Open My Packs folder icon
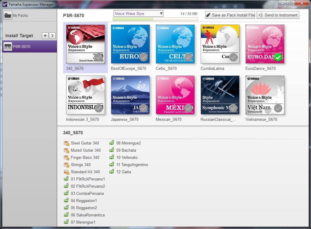311x229 pixels. pyautogui.click(x=8, y=15)
